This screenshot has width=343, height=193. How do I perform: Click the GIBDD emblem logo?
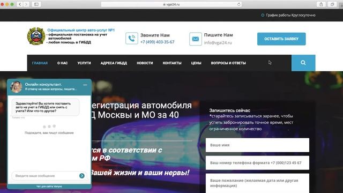coord(36,36)
